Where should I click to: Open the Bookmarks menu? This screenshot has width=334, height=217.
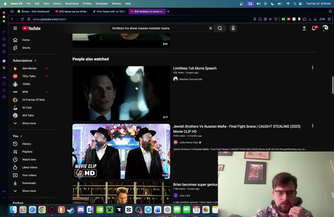coord(72,4)
